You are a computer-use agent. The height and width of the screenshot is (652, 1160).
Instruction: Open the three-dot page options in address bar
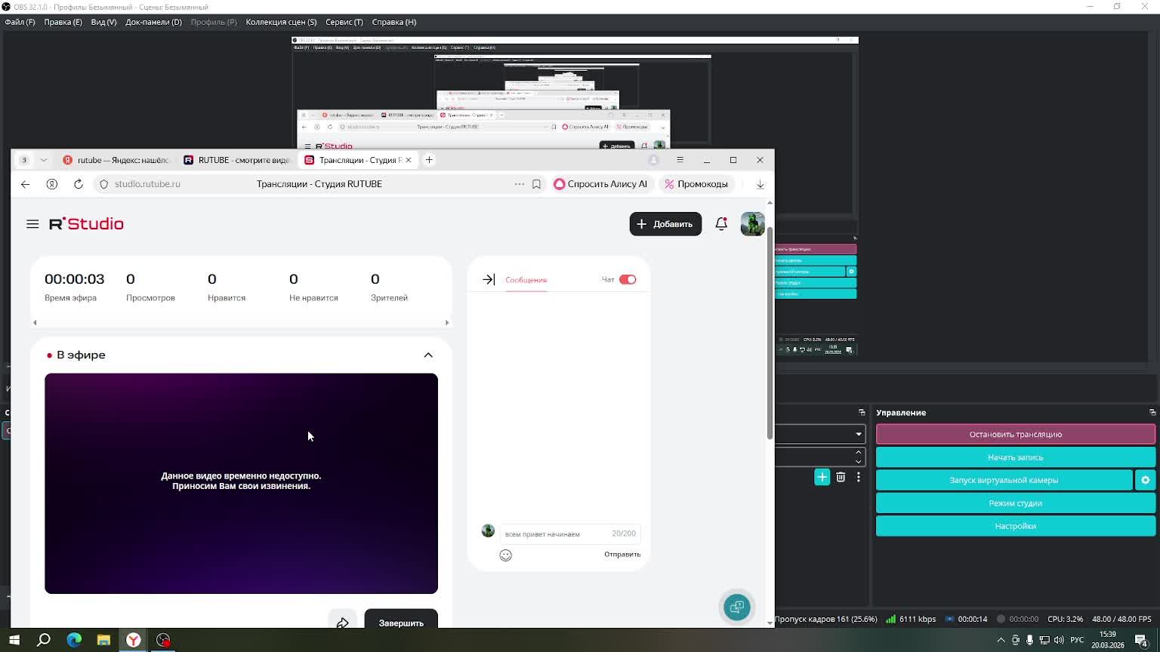tap(519, 184)
